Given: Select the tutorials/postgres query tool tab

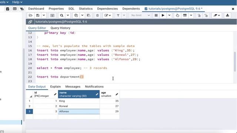Looking at the screenshot, I should 173,9.
